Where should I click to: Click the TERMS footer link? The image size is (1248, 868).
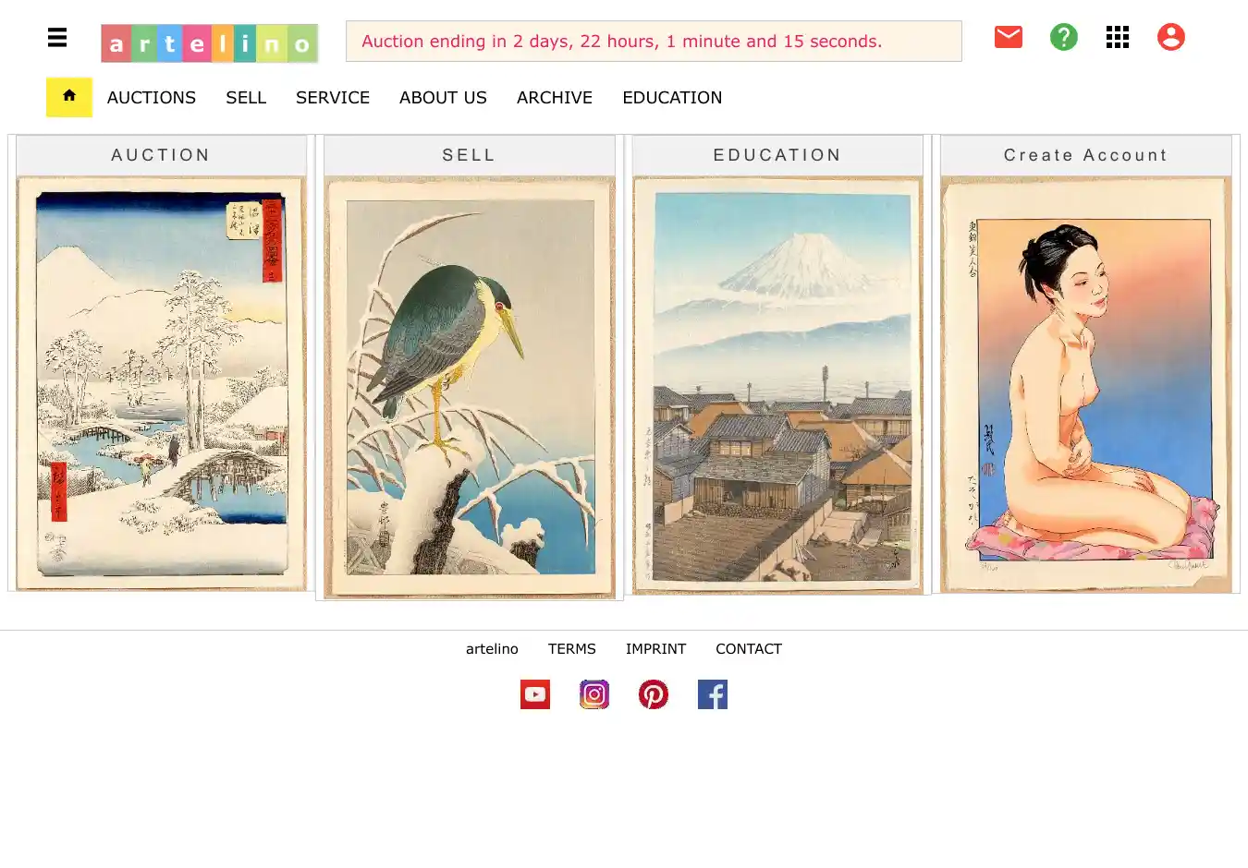572,649
